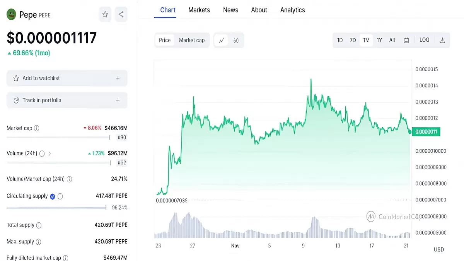Viewport: 464px width, 261px height.
Task: Click the circulating supply progress bar
Action: pos(56,207)
